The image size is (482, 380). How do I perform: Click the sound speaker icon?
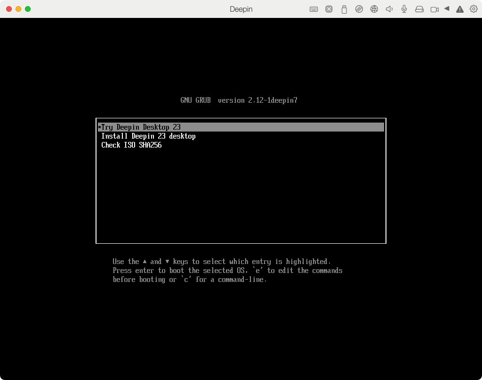(x=389, y=9)
